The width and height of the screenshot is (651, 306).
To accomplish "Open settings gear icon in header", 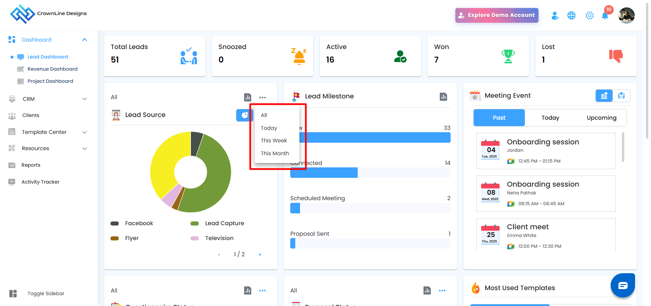I will point(589,16).
